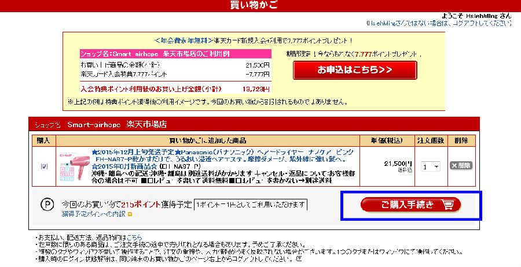
Task: Open the 獲得予定ポイントの内訳 link
Action: point(94,214)
